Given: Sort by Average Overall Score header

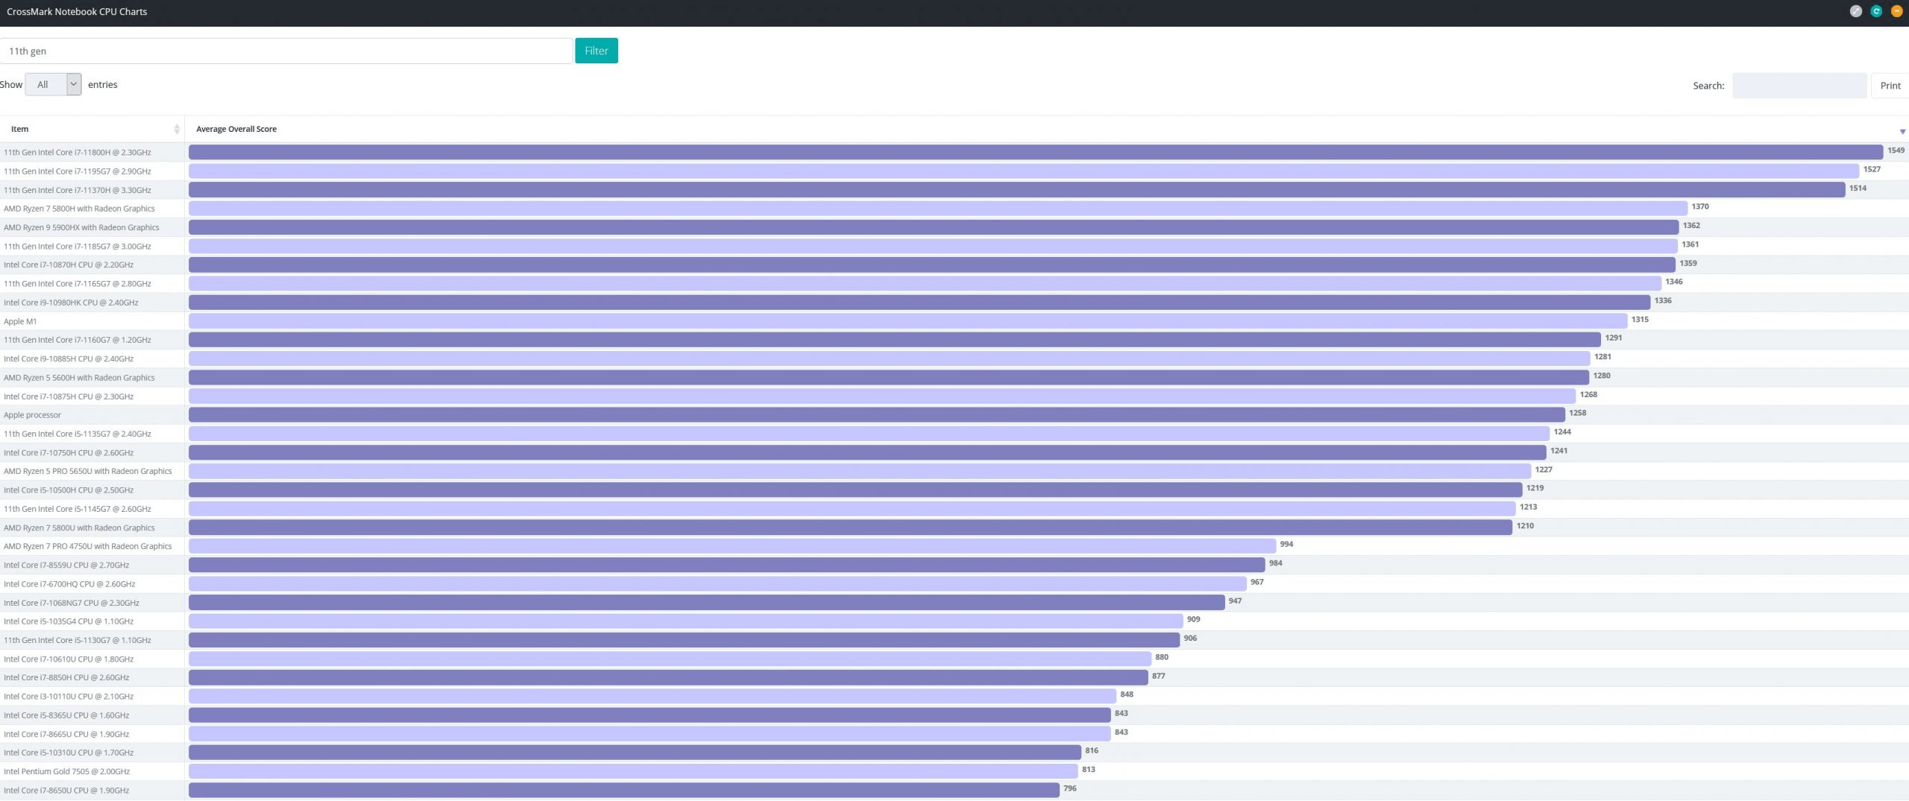Looking at the screenshot, I should click(236, 129).
